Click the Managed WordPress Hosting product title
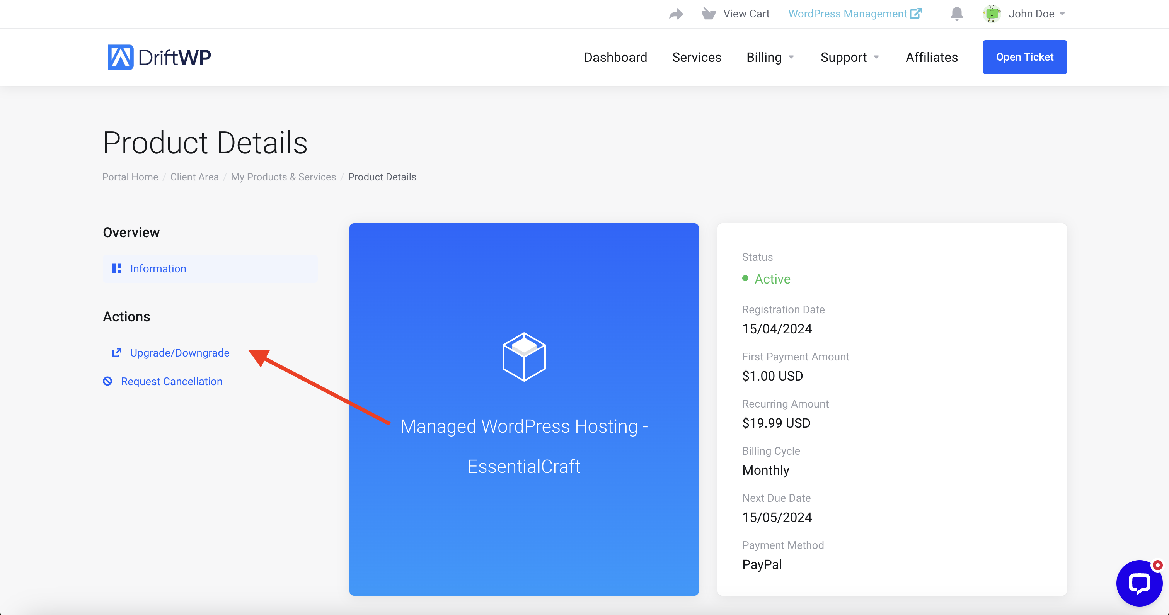 pyautogui.click(x=524, y=446)
